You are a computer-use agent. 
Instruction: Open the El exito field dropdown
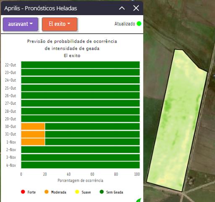60,24
